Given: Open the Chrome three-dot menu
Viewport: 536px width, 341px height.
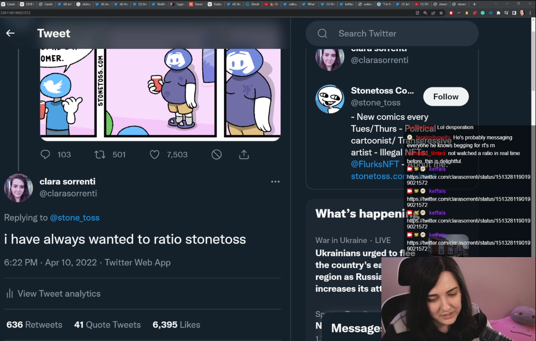Looking at the screenshot, I should (530, 13).
